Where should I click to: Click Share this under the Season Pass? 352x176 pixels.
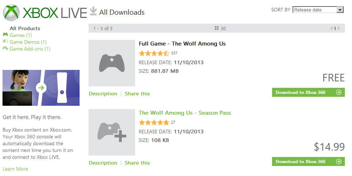click(x=137, y=163)
